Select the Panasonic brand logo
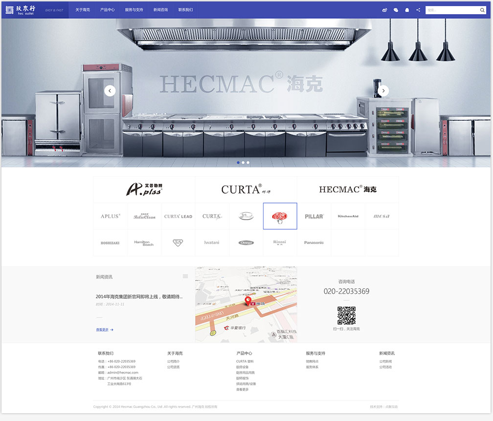The height and width of the screenshot is (421, 493). (x=314, y=243)
